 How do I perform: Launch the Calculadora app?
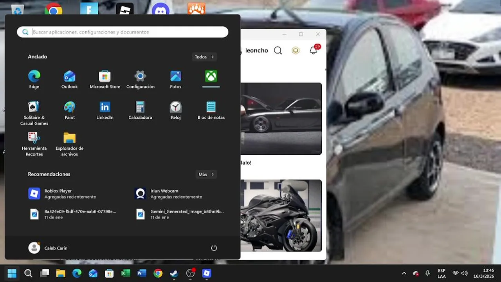tap(140, 110)
